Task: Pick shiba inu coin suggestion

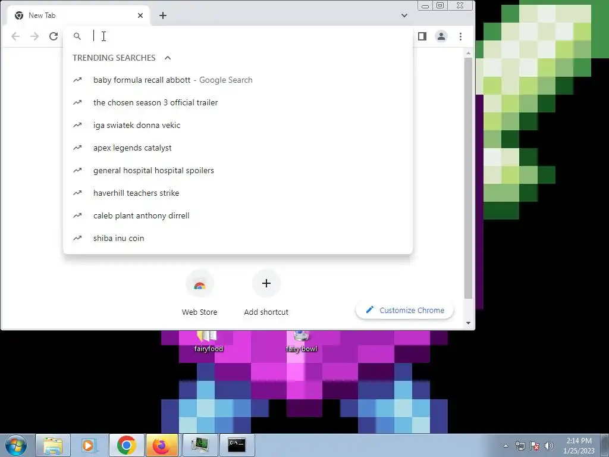Action: click(238, 238)
